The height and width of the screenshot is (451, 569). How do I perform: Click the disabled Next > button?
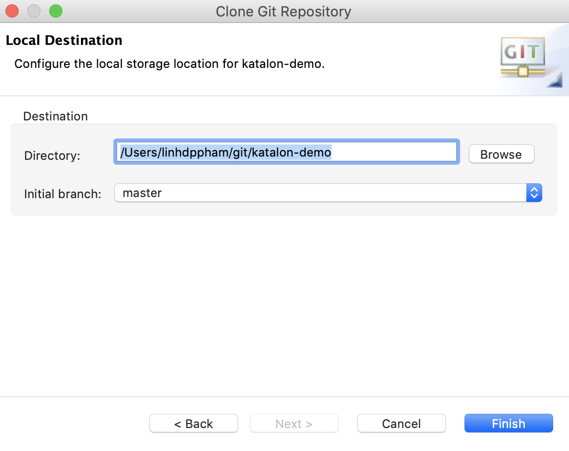(294, 424)
